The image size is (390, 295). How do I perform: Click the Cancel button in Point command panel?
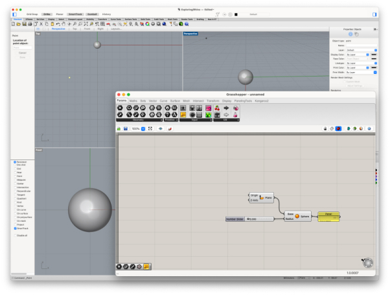pyautogui.click(x=23, y=53)
